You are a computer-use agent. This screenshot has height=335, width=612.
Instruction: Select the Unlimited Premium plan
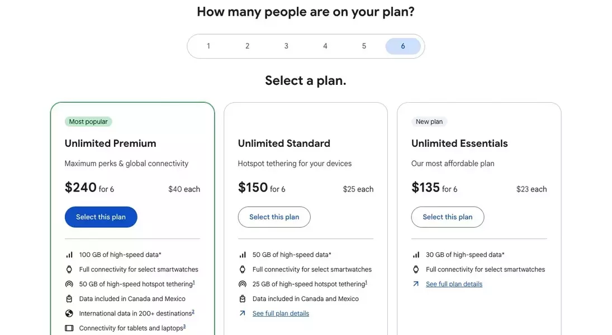coord(101,217)
